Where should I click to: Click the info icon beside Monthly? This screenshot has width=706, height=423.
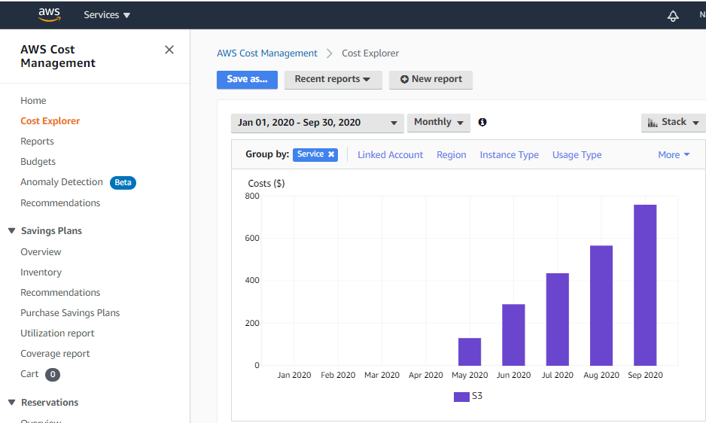[x=482, y=122]
